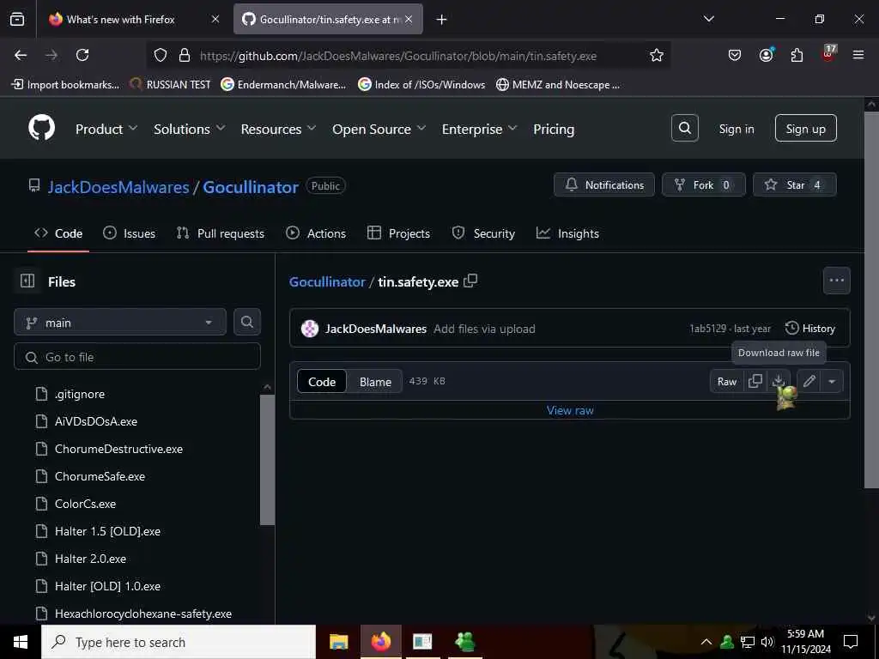Screen dimensions: 879x659
Task: Click the pencil edit file icon
Action: [x=809, y=382]
